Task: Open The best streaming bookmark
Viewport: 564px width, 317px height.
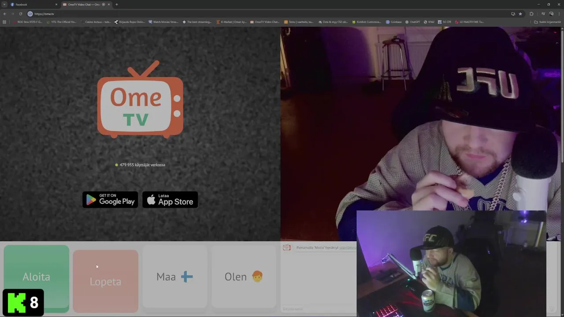Action: pyautogui.click(x=197, y=22)
